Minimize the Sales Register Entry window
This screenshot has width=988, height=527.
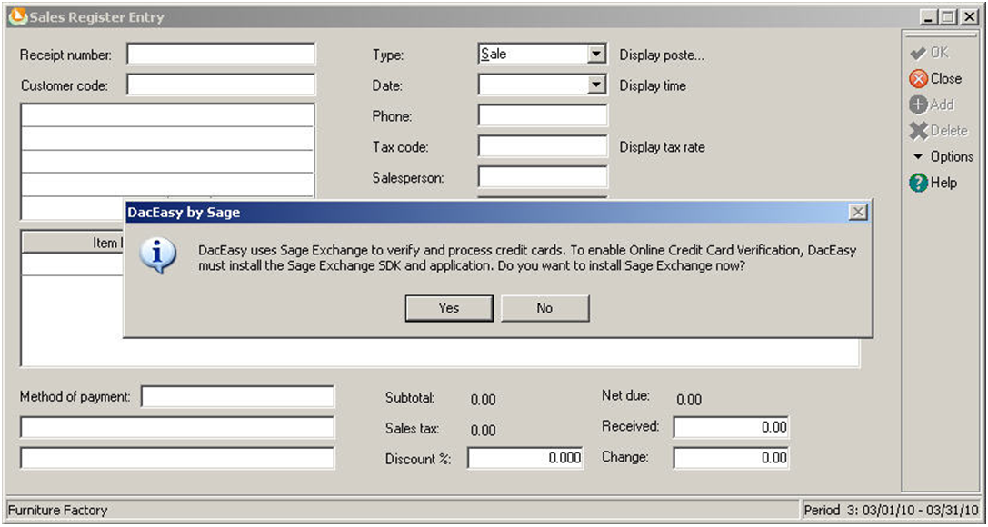click(x=928, y=17)
